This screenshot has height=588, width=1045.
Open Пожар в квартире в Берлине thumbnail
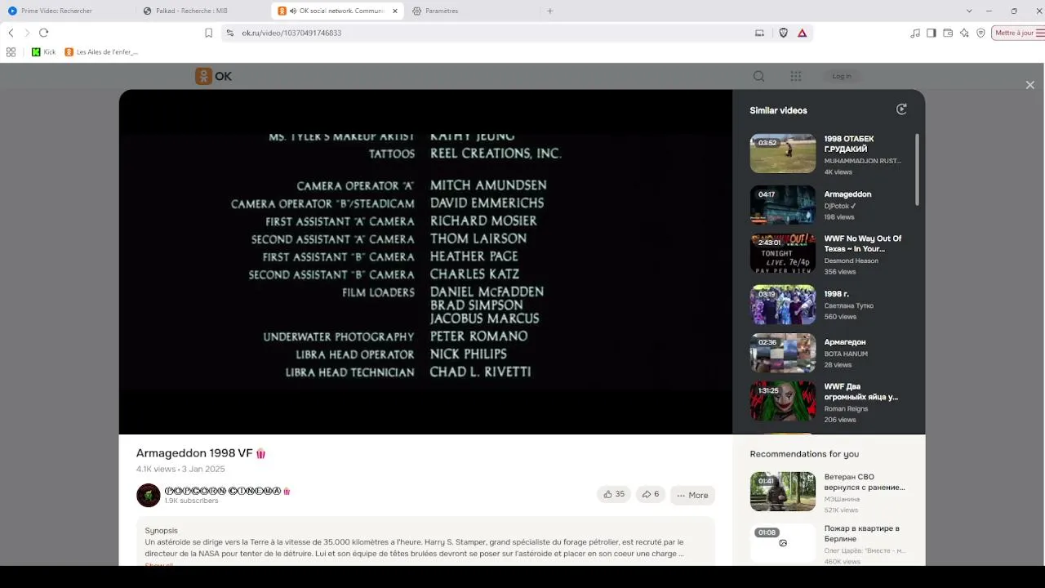coord(783,543)
